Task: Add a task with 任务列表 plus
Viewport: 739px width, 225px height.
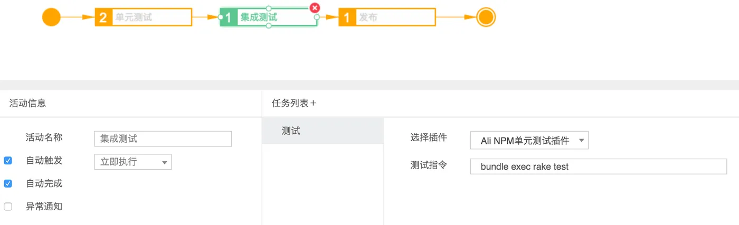Action: [x=313, y=103]
